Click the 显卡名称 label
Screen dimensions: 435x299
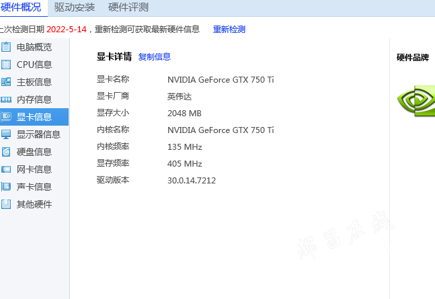coord(113,79)
